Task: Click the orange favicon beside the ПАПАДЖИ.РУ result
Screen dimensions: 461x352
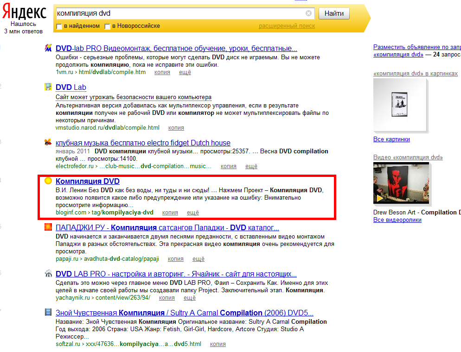Action: pyautogui.click(x=48, y=227)
